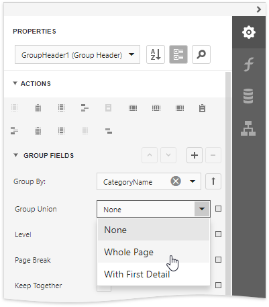Image resolution: width=269 pixels, height=307 pixels.
Task: Click the Group Union label
Action: point(36,209)
